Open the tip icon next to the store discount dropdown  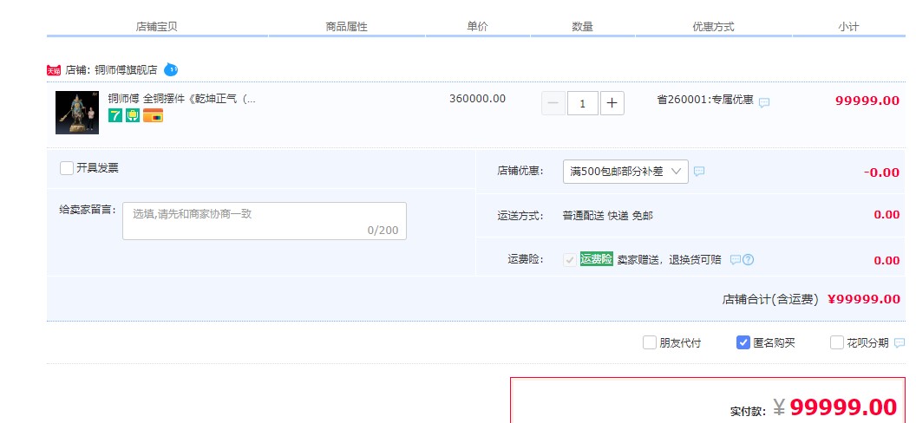(x=698, y=172)
